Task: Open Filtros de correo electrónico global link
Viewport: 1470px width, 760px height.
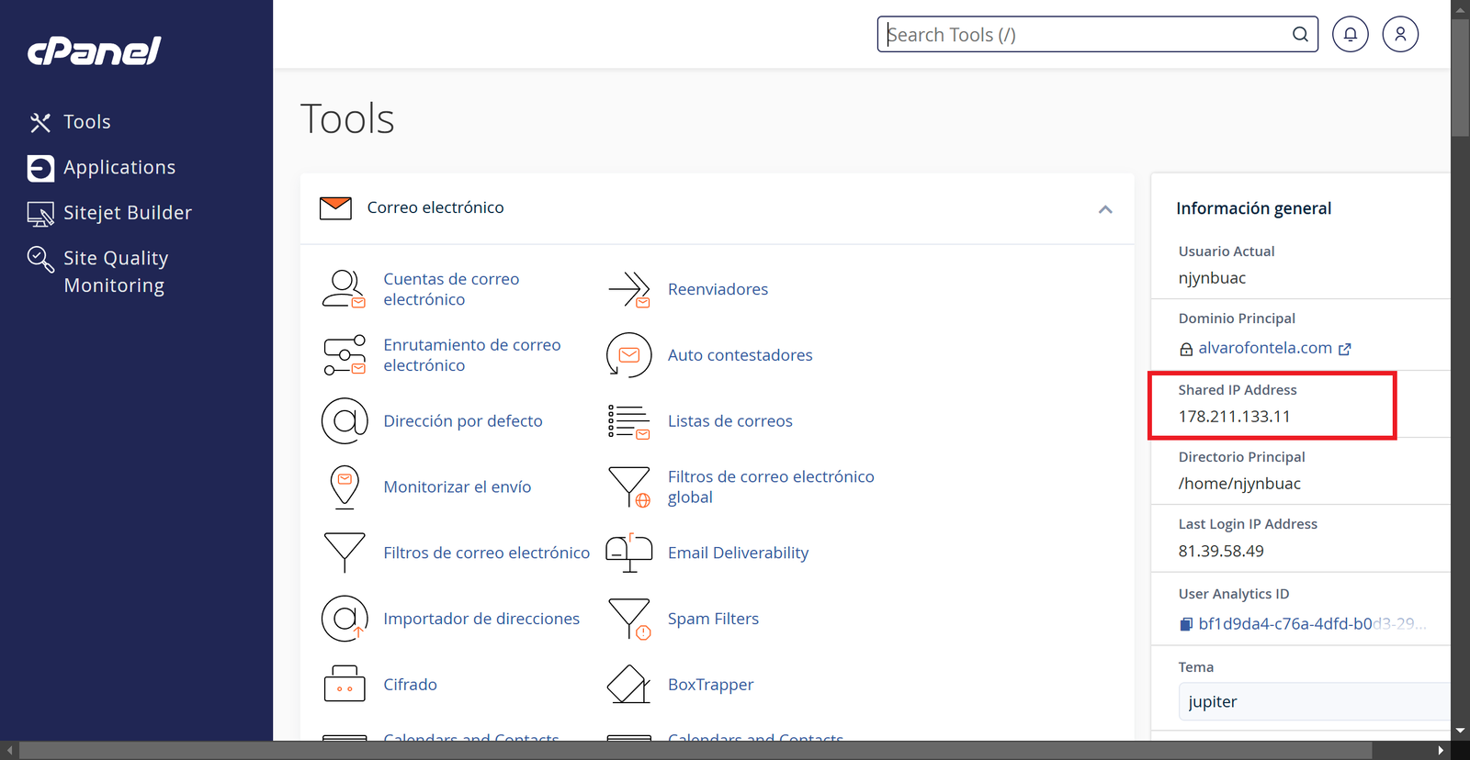Action: tap(771, 487)
